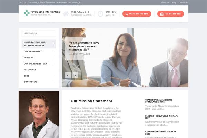Click the 8AM - 5PM hours text

(111, 12)
